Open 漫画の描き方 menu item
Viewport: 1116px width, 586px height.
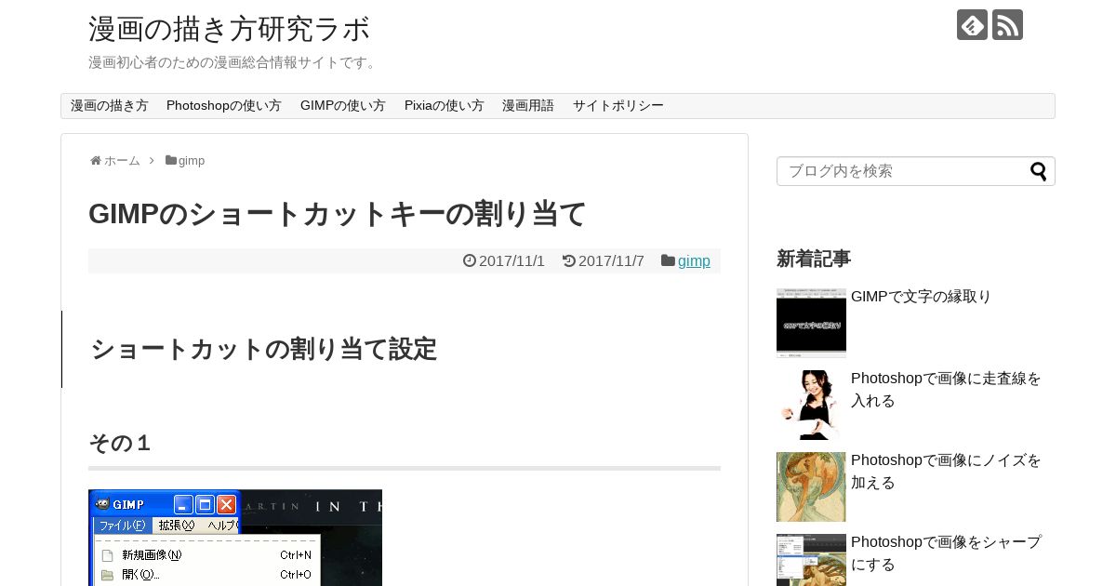(x=110, y=106)
